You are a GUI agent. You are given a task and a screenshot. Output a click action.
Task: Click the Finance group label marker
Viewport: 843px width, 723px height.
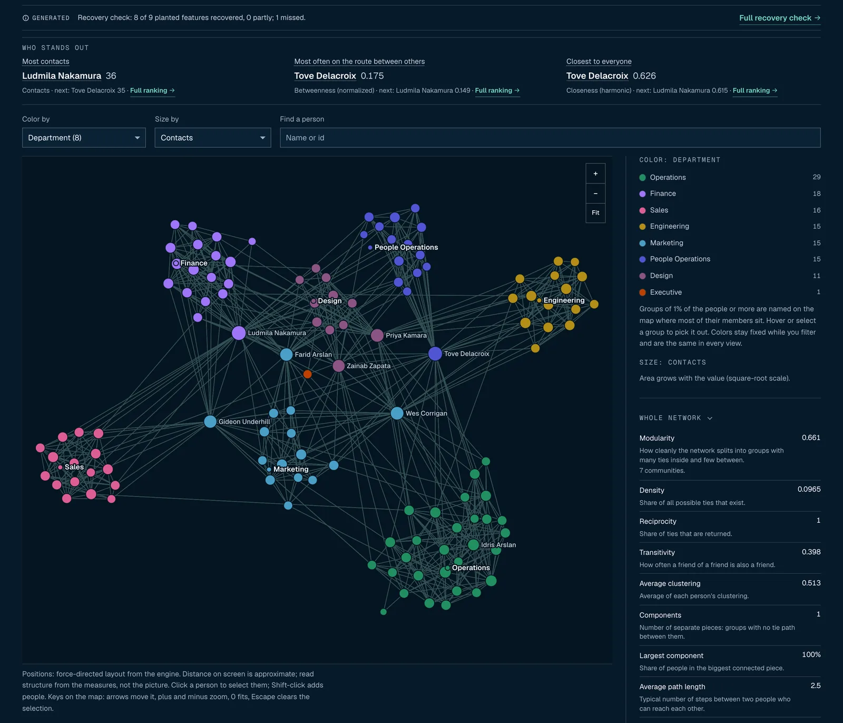[x=176, y=263]
